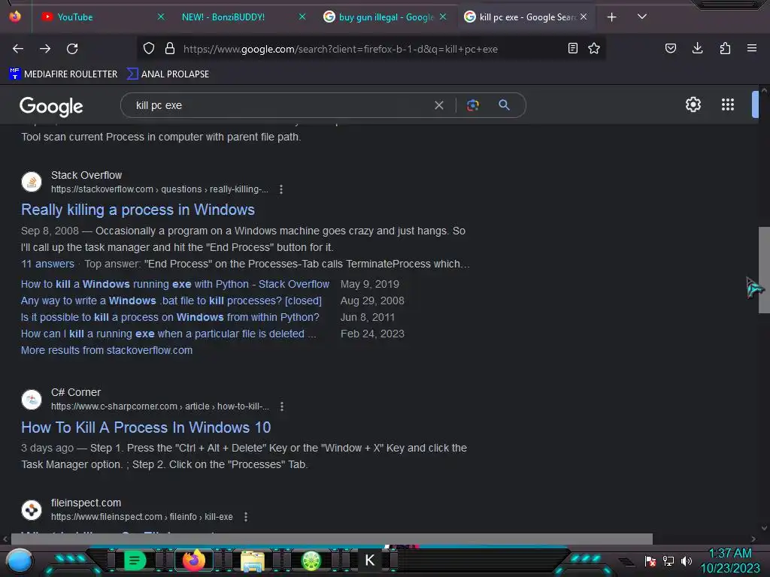770x577 pixels.
Task: Open the green notes app on taskbar
Action: click(x=135, y=560)
